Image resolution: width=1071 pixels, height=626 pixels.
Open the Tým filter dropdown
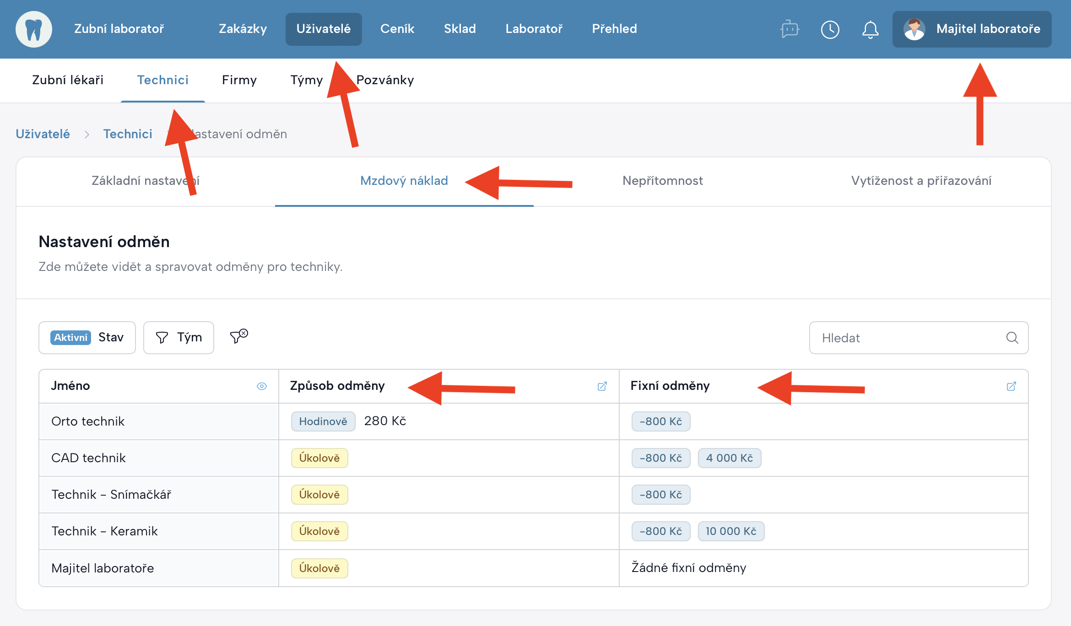(x=178, y=338)
